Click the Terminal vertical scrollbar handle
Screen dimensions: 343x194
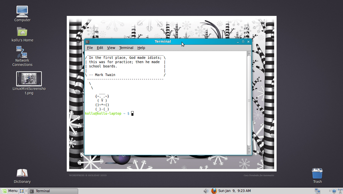coord(249,101)
